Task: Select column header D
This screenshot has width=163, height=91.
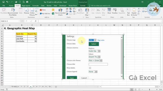Action: (41, 25)
